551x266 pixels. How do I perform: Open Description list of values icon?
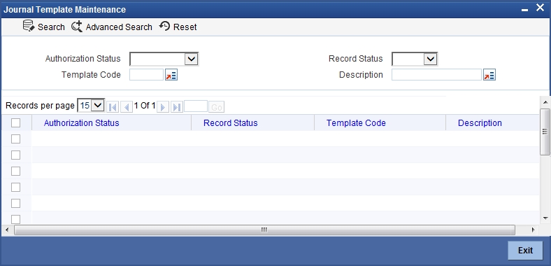489,75
